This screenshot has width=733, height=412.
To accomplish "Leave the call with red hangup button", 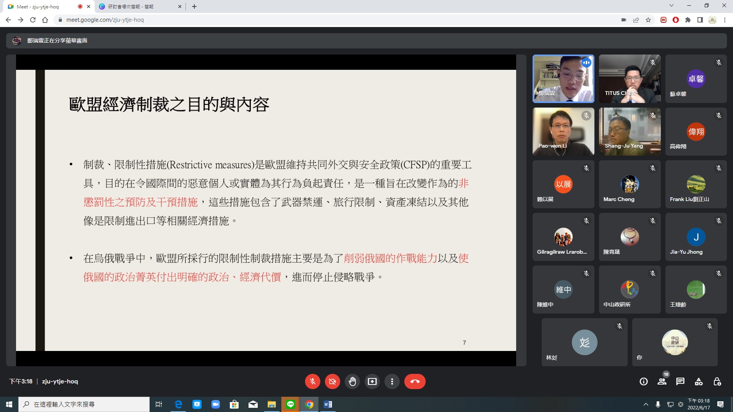I will (x=415, y=381).
